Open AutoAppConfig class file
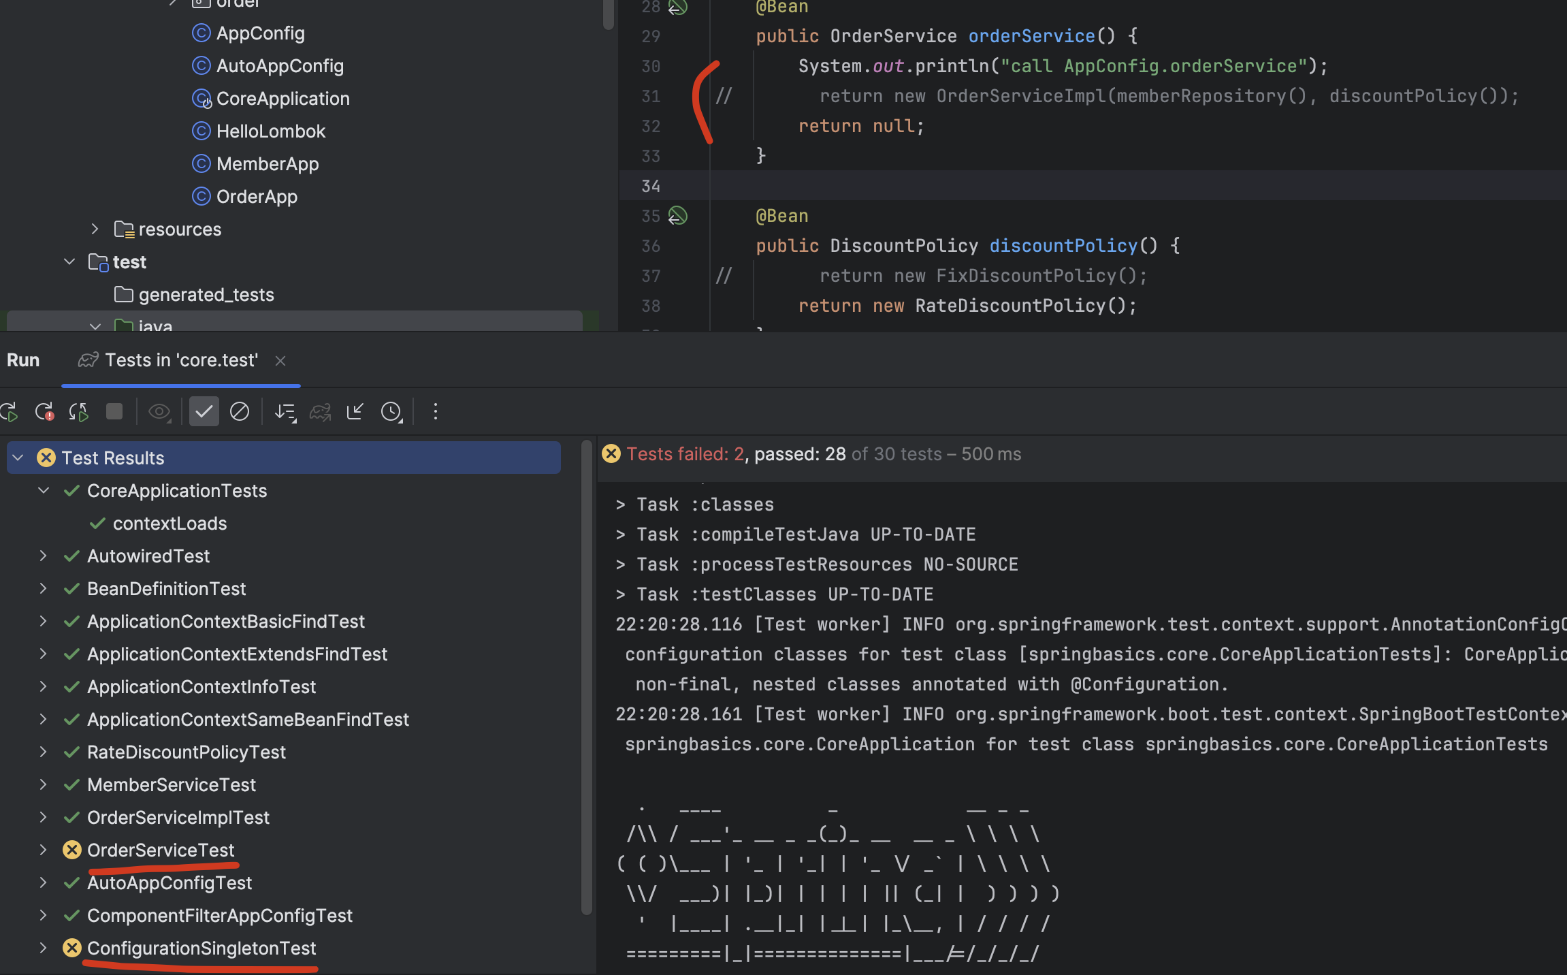This screenshot has height=975, width=1567. (280, 66)
